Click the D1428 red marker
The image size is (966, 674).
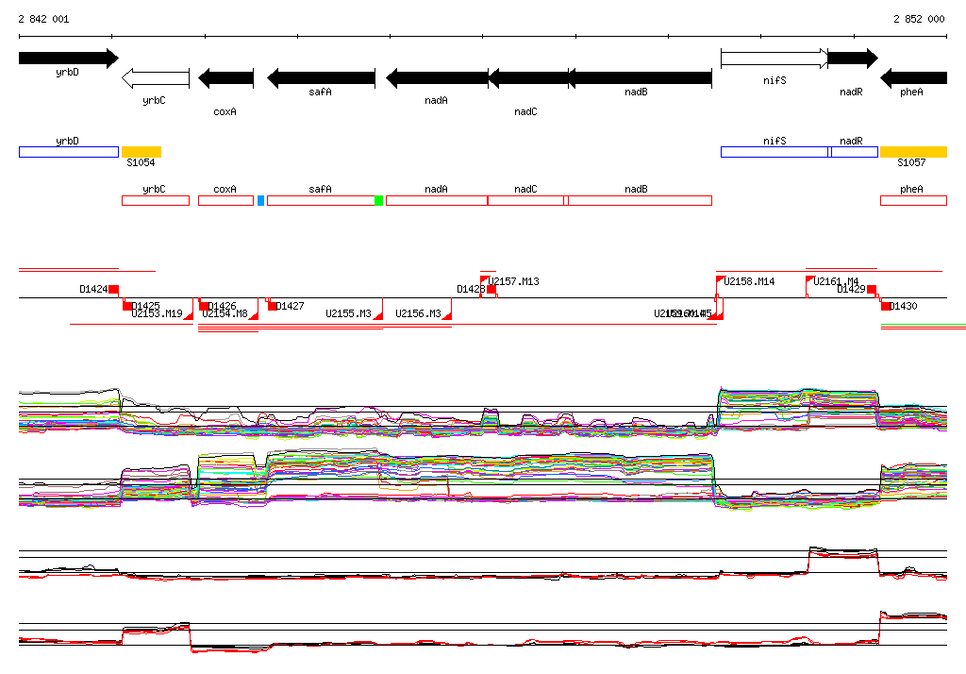491,289
